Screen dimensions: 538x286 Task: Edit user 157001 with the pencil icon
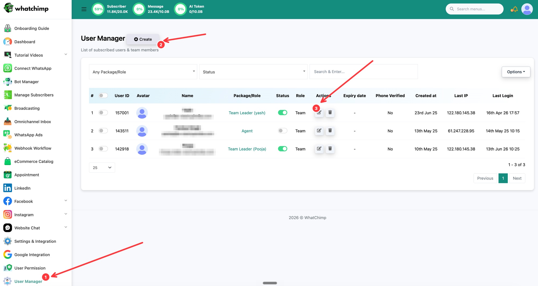coord(319,113)
